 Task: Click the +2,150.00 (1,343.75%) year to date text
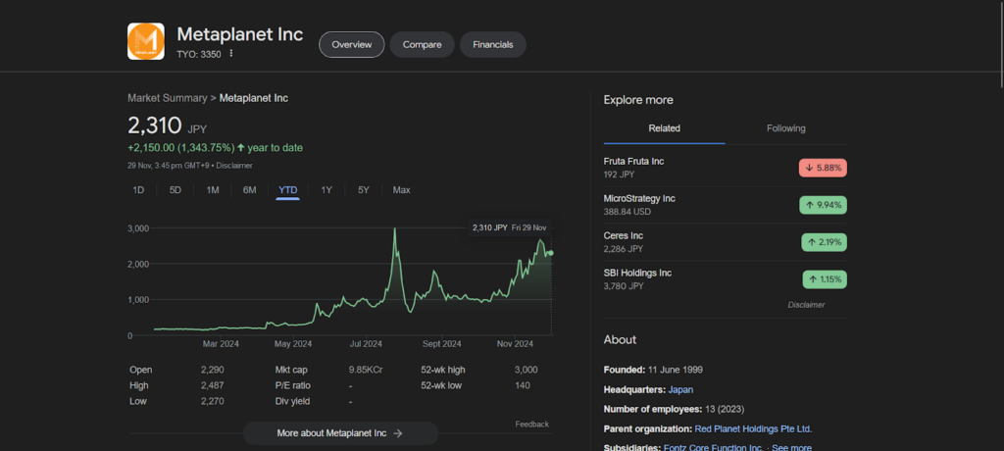215,148
